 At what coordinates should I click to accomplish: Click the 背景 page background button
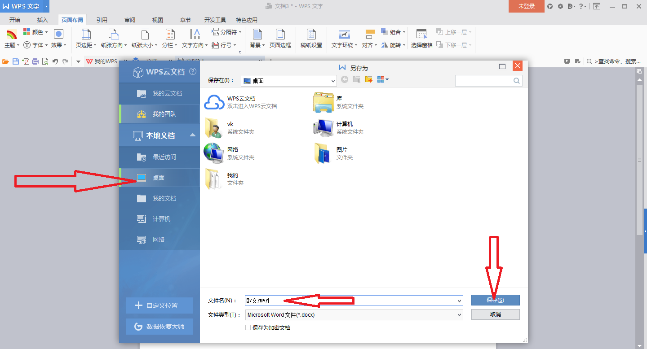pyautogui.click(x=257, y=39)
